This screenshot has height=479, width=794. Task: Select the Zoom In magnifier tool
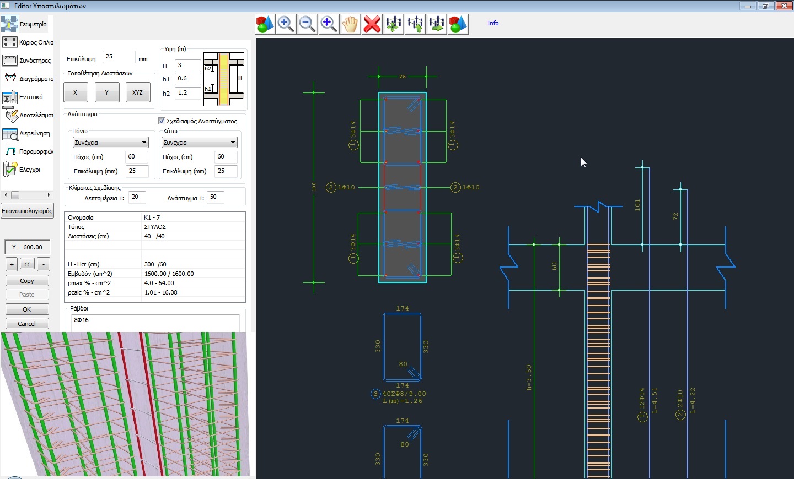tap(286, 24)
